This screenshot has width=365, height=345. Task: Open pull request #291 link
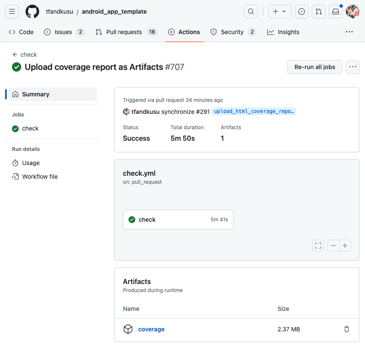tap(203, 112)
